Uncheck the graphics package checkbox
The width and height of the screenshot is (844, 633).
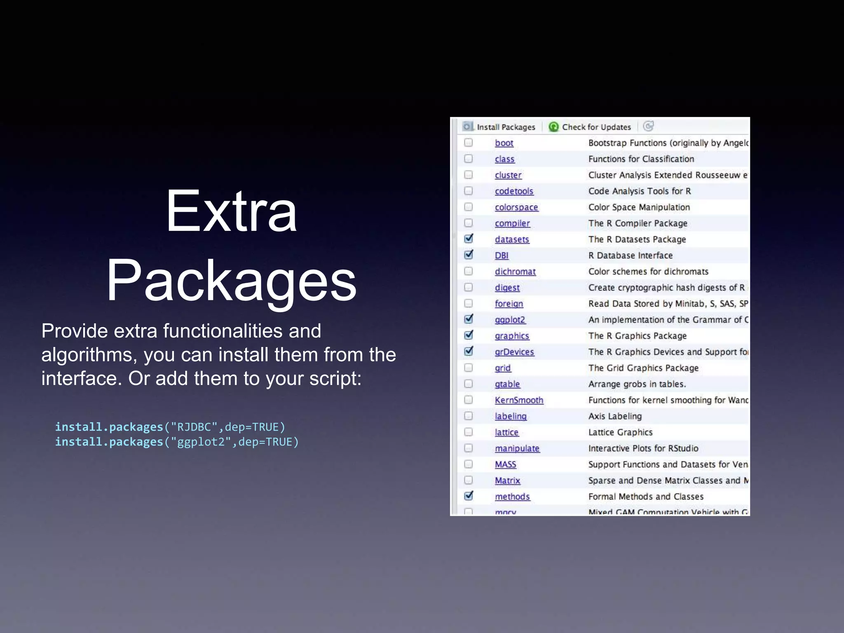pos(469,335)
